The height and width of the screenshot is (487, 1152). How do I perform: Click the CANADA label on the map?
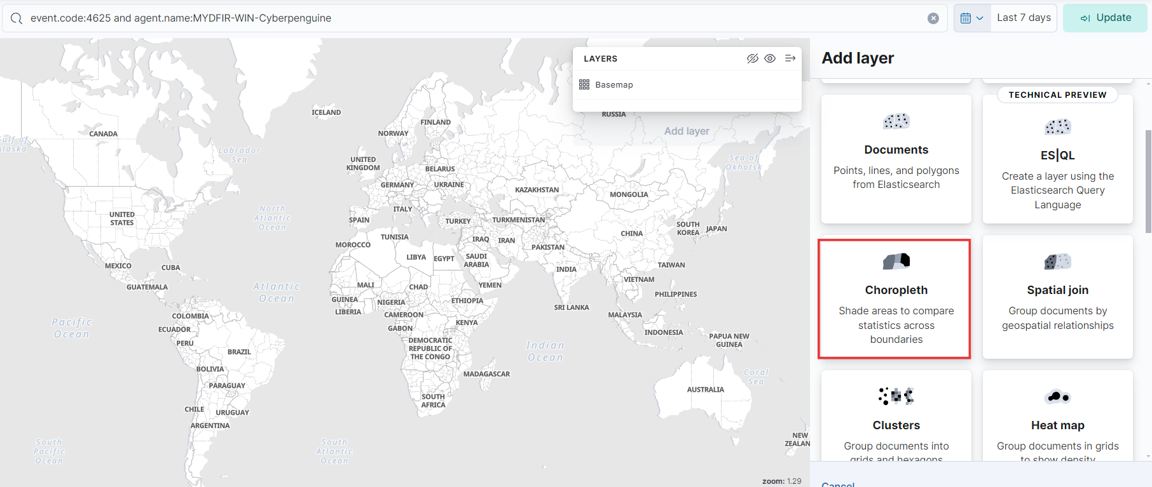103,134
